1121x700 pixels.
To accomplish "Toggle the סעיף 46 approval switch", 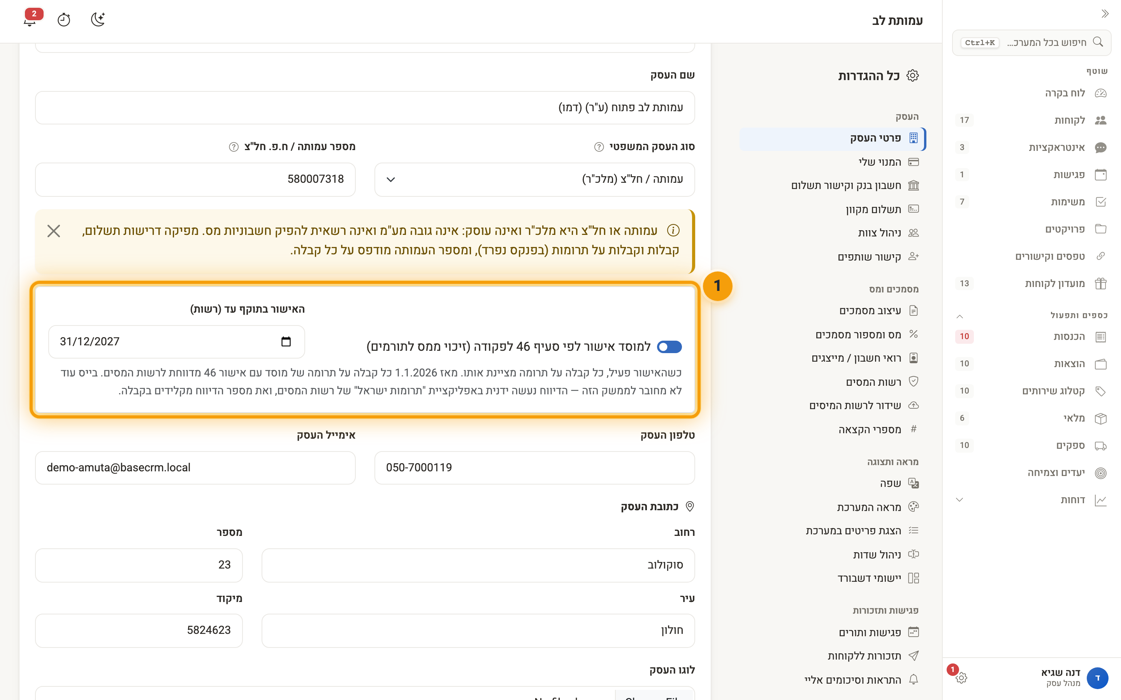I will [669, 347].
